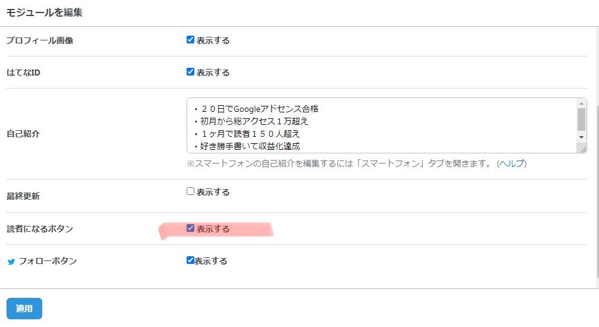Click inside the 自己紹介 text area
This screenshot has width=599, height=327.
[382, 125]
